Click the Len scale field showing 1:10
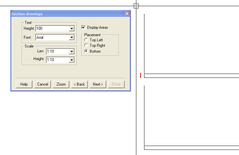The height and width of the screenshot is (155, 239). 57,51
